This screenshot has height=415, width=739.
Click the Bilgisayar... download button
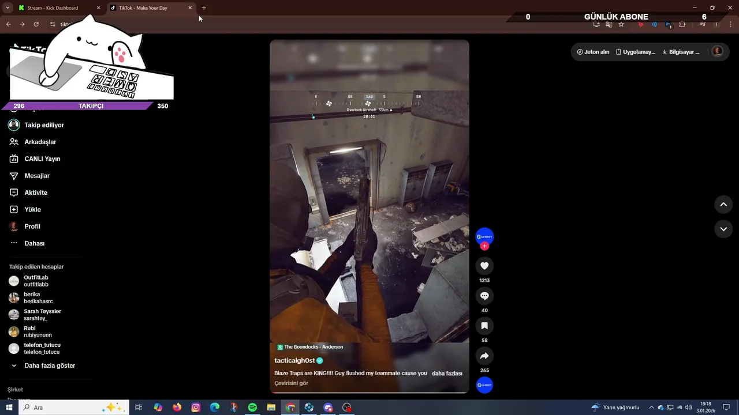pyautogui.click(x=681, y=52)
